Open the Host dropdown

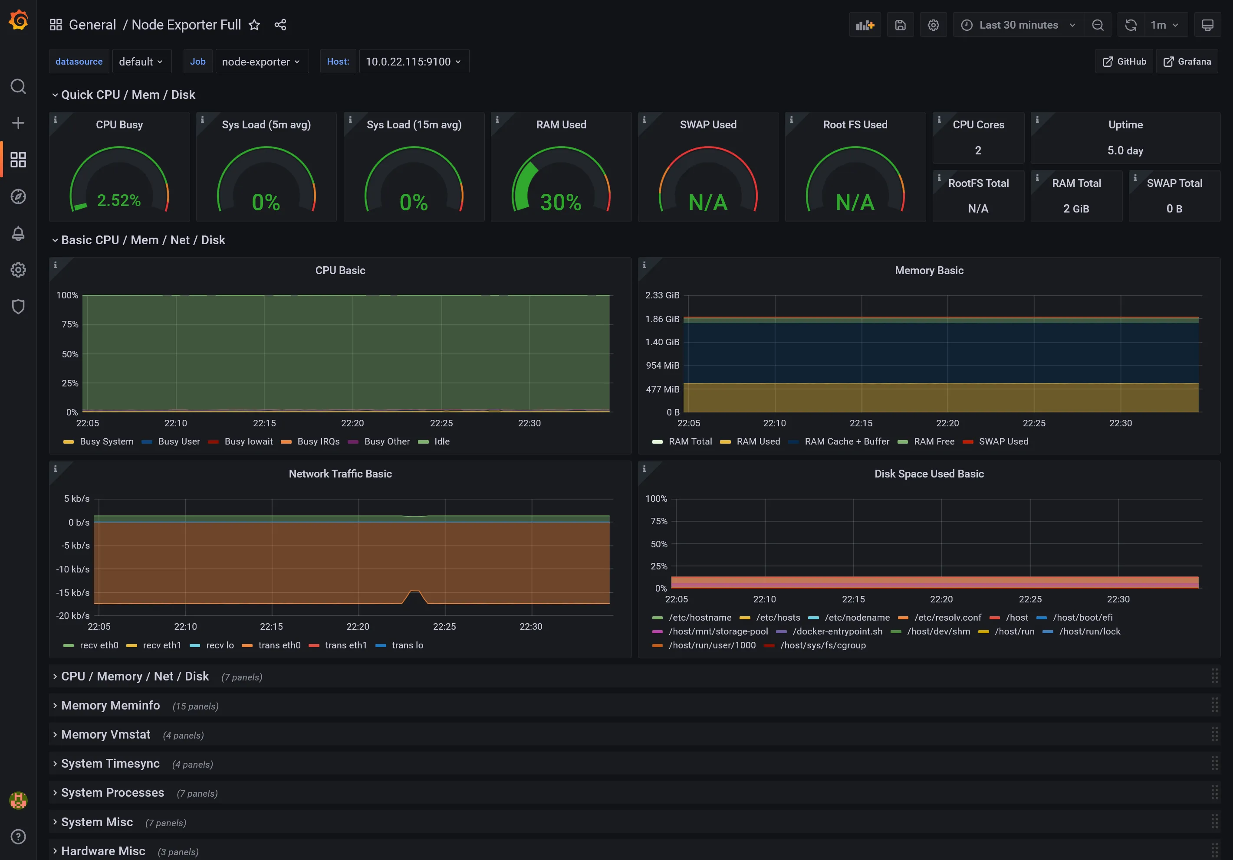[414, 61]
